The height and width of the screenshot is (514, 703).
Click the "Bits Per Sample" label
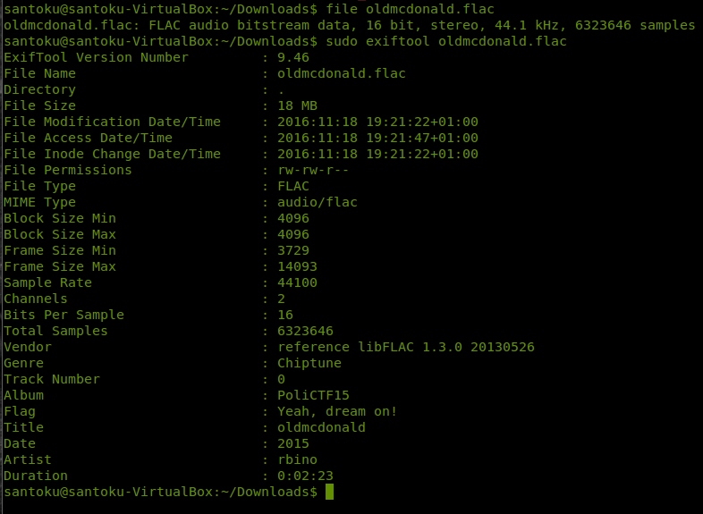64,315
